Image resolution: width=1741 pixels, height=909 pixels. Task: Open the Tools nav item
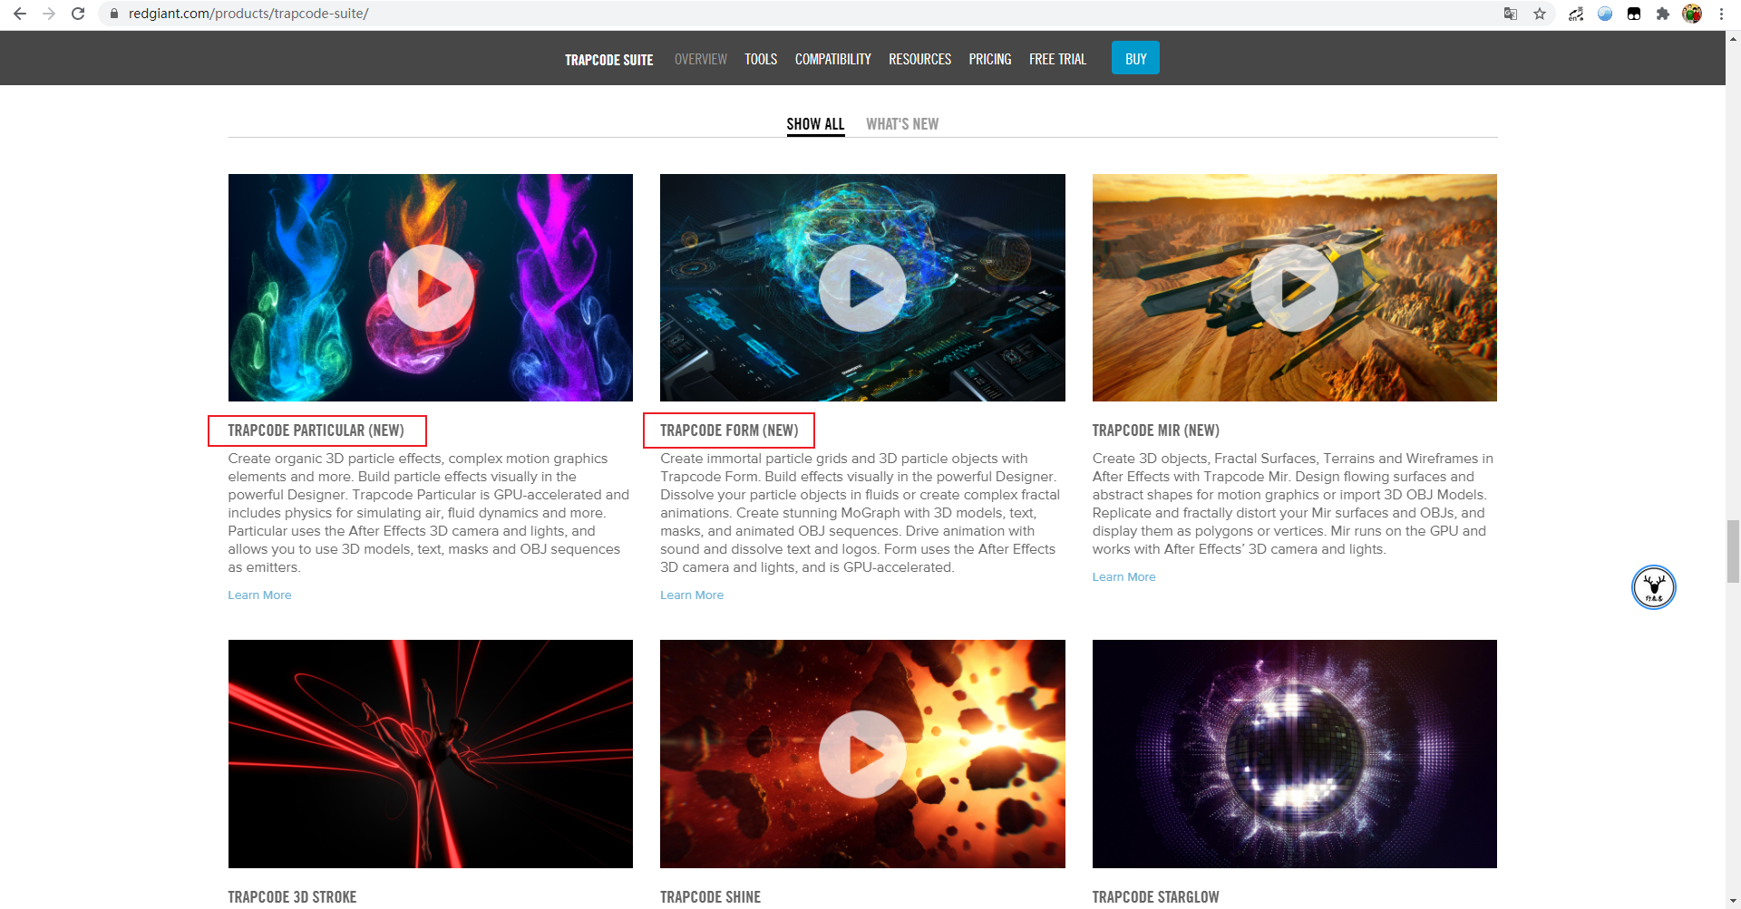tap(761, 59)
